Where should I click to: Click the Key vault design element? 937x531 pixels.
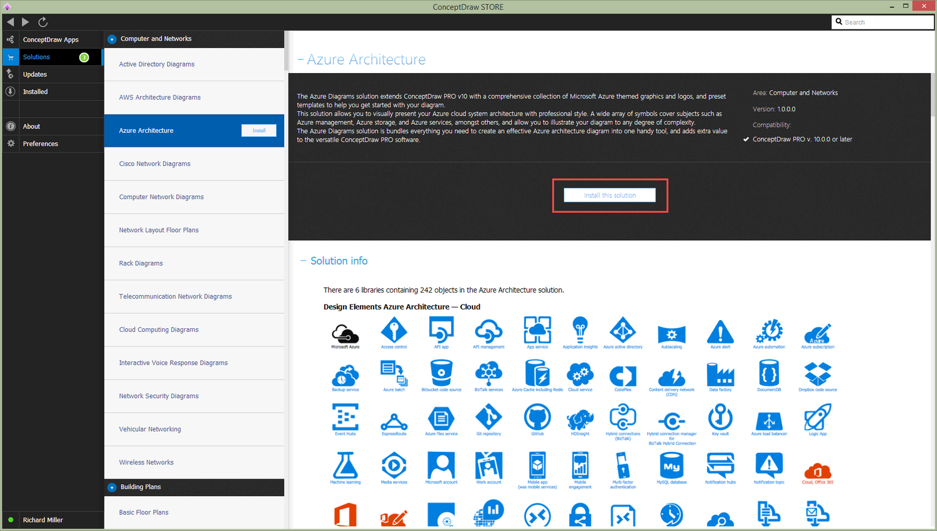click(x=720, y=417)
